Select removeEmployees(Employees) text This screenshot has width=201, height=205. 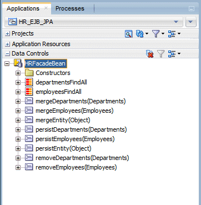click(76, 167)
